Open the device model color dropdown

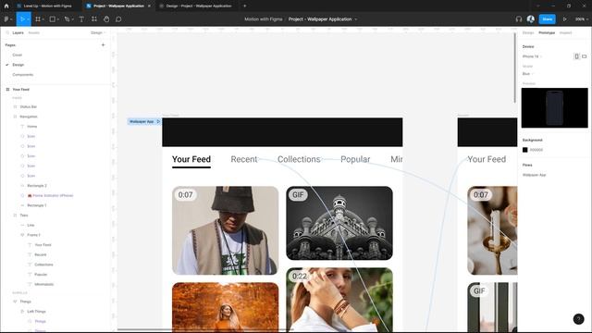coord(528,74)
